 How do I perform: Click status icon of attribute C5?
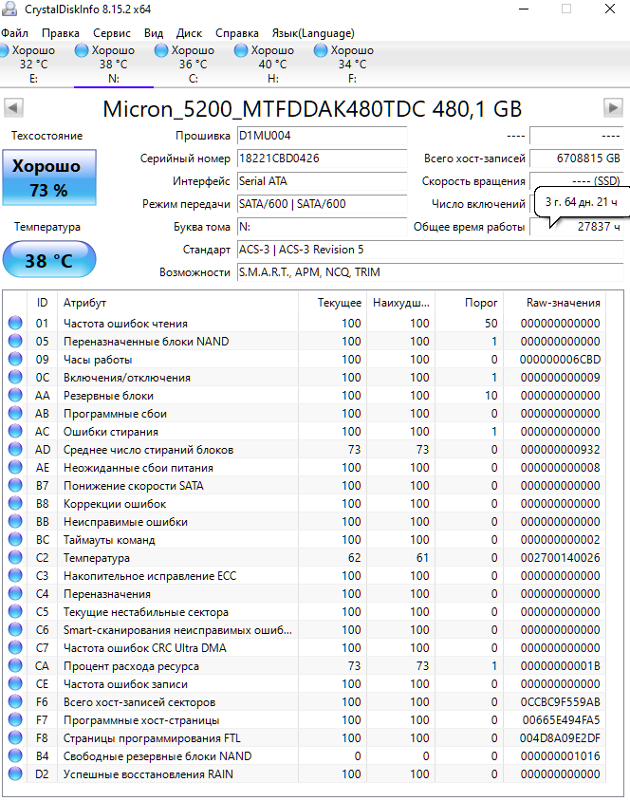(x=15, y=611)
